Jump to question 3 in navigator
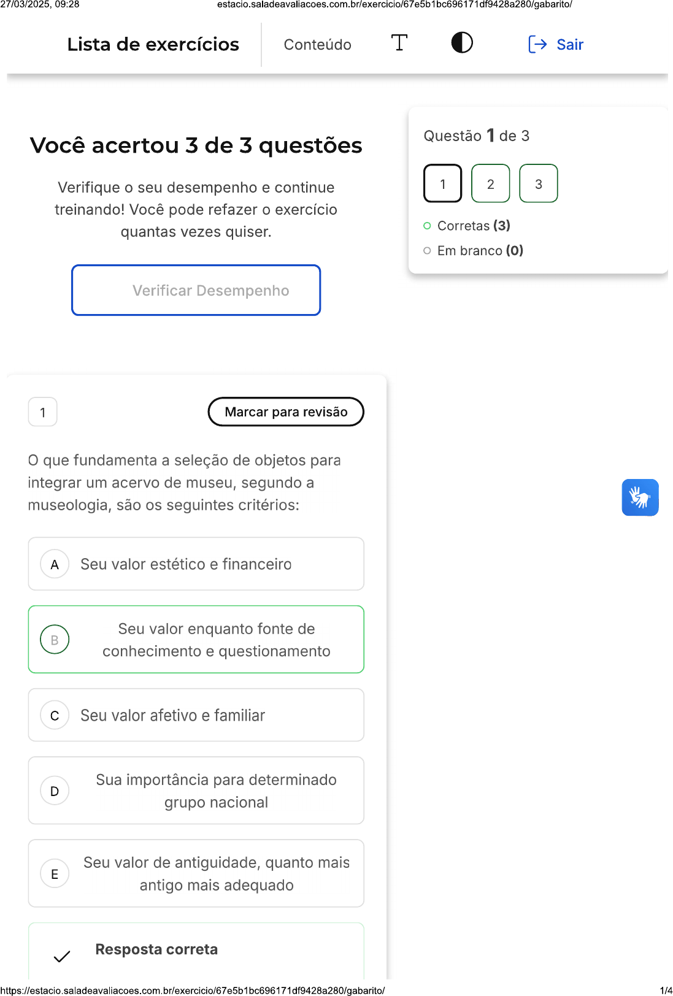The height and width of the screenshot is (996, 673). point(538,183)
